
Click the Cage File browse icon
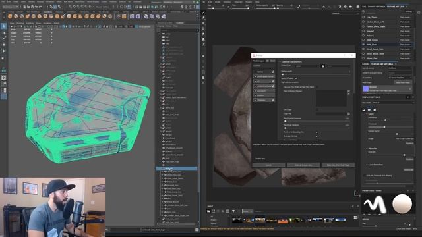click(x=349, y=114)
